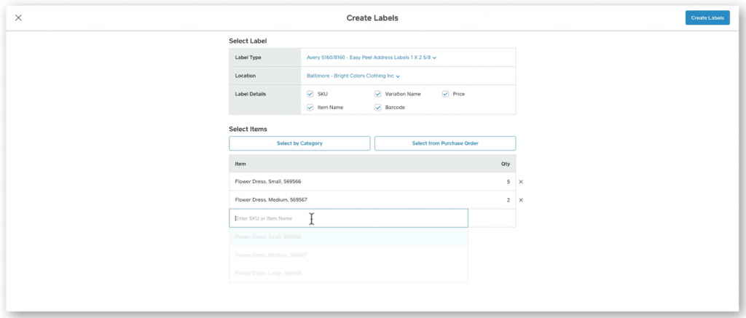The image size is (746, 318).
Task: Toggle the Variation Name checkbox
Action: click(378, 94)
